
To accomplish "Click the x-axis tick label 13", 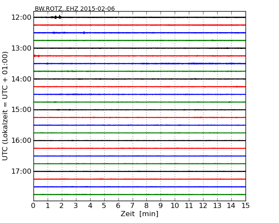I will coord(217,206).
